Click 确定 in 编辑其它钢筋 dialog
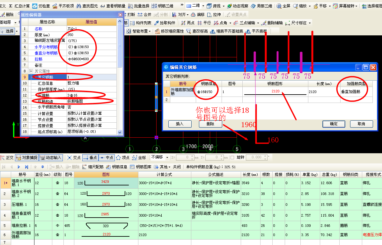382x245 pixels. coord(334,124)
